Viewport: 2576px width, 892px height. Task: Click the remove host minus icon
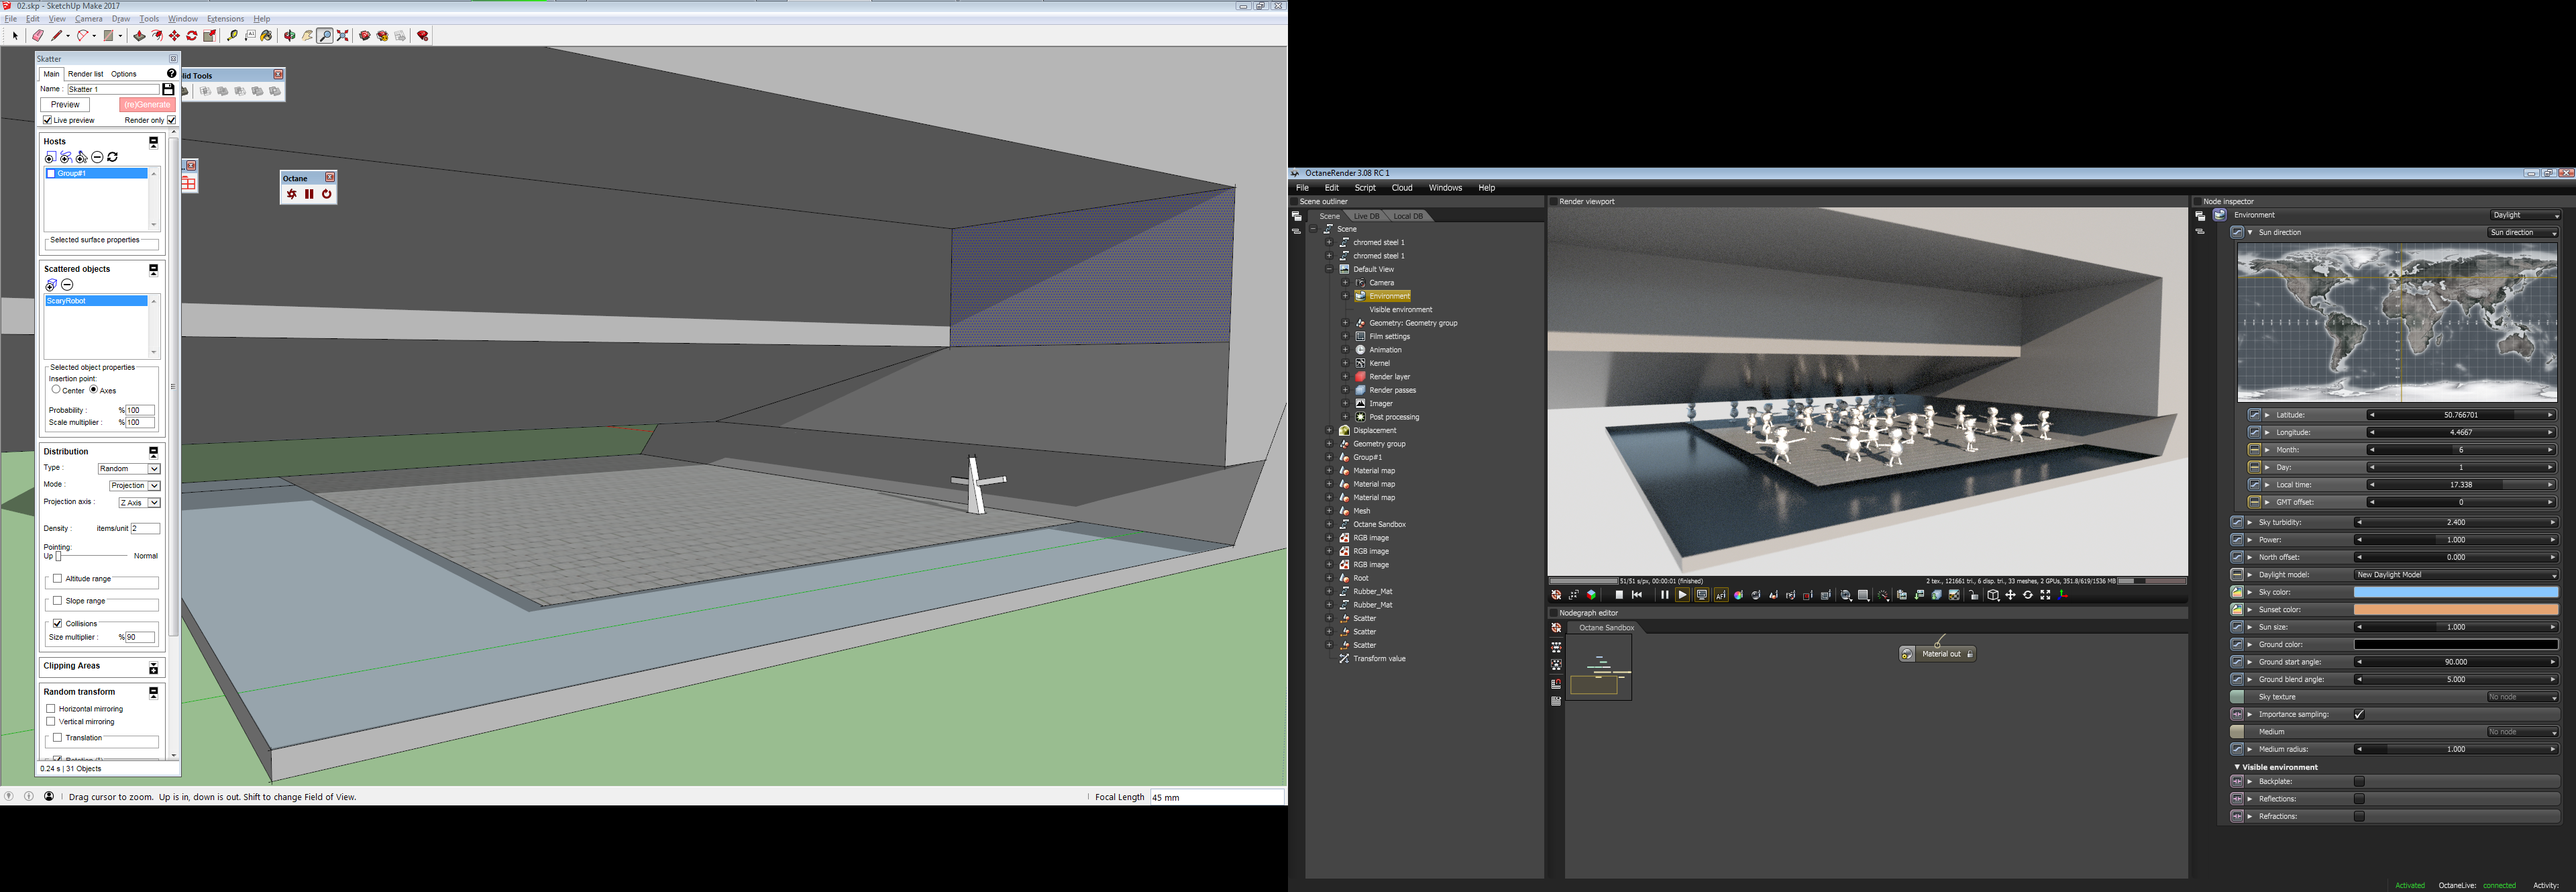97,157
